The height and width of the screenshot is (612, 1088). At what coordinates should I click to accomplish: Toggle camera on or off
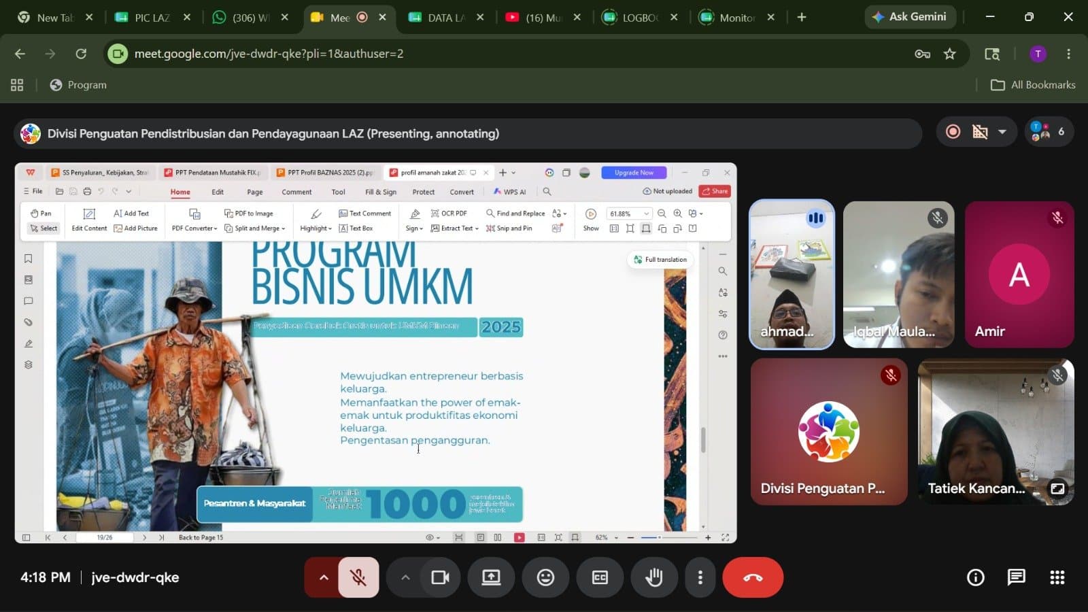click(x=441, y=577)
